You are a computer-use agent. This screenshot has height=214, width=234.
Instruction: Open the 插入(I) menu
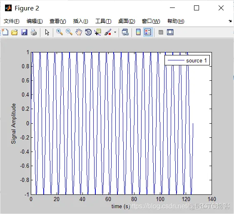click(81, 21)
